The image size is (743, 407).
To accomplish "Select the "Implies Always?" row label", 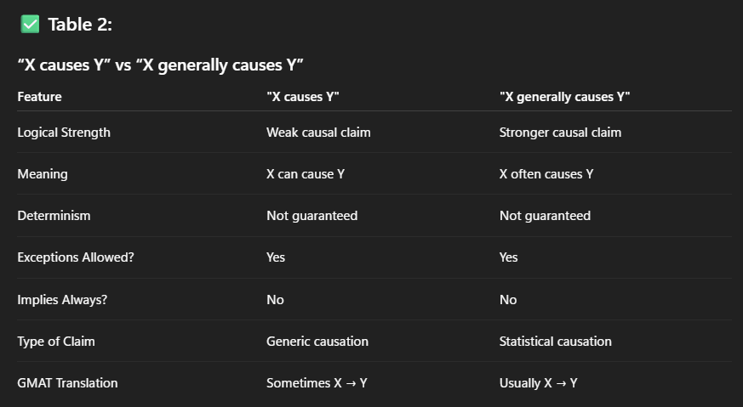I will (61, 300).
